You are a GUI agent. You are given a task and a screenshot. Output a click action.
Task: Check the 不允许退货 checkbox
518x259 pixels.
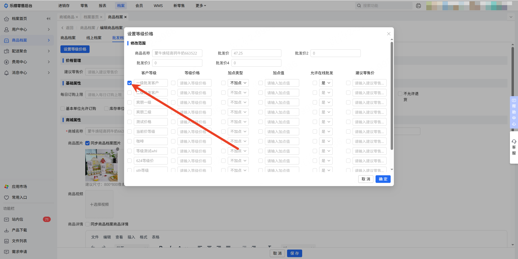tap(400, 94)
